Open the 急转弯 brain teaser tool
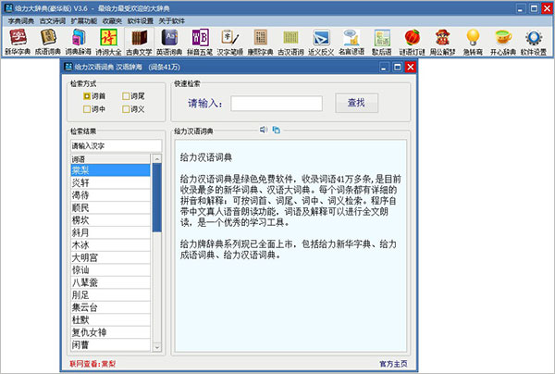 coord(473,43)
